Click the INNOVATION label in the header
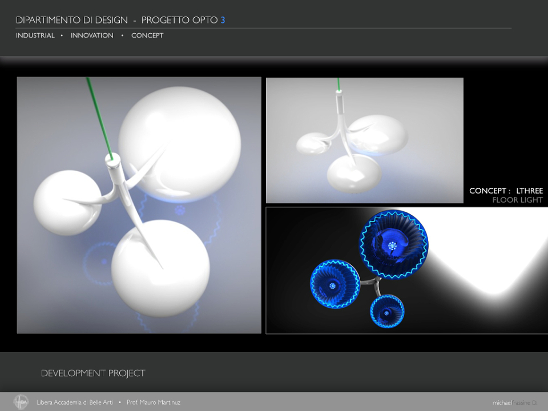The width and height of the screenshot is (548, 411). [92, 35]
